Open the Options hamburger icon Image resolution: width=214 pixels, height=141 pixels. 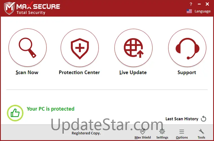[x=182, y=132]
